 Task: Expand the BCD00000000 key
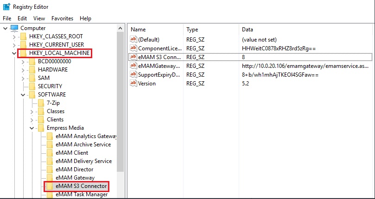pyautogui.click(x=23, y=61)
